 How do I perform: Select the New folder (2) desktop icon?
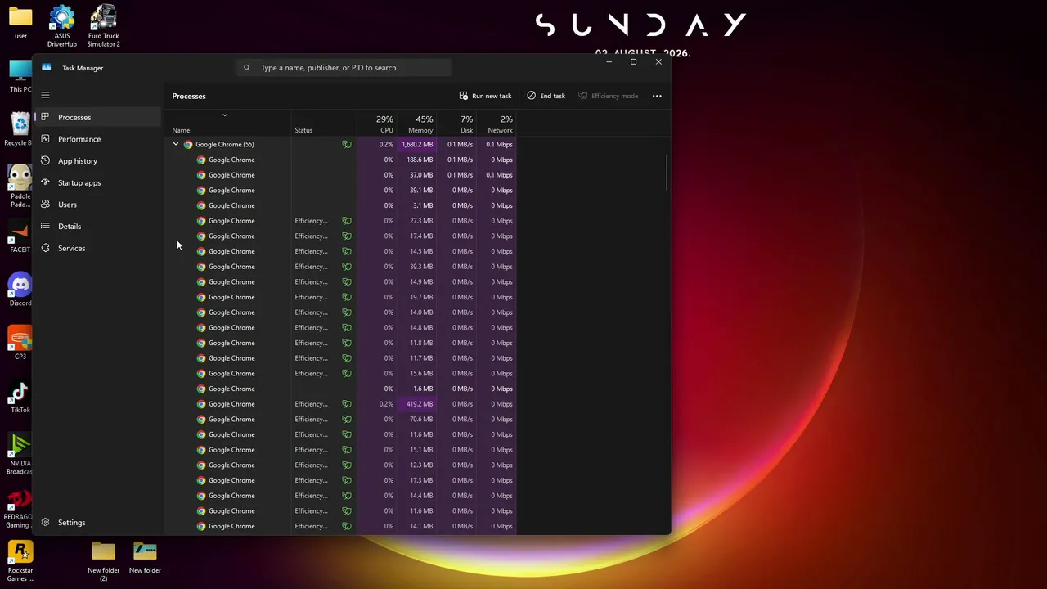click(x=104, y=561)
